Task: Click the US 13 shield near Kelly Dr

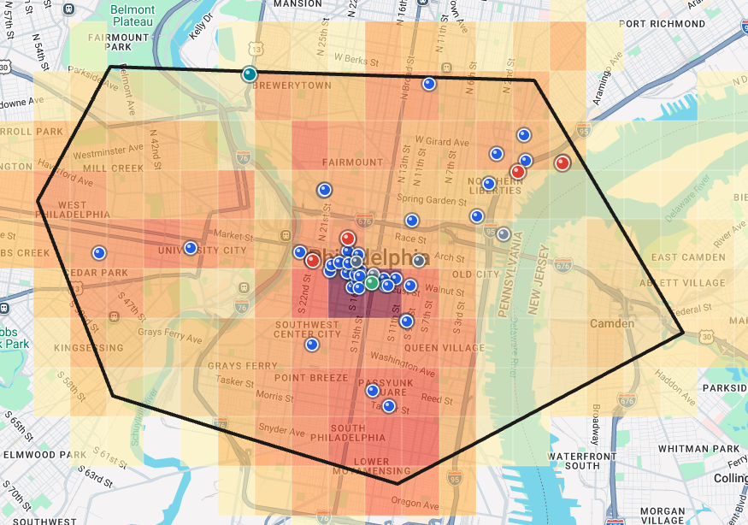Action: point(256,49)
